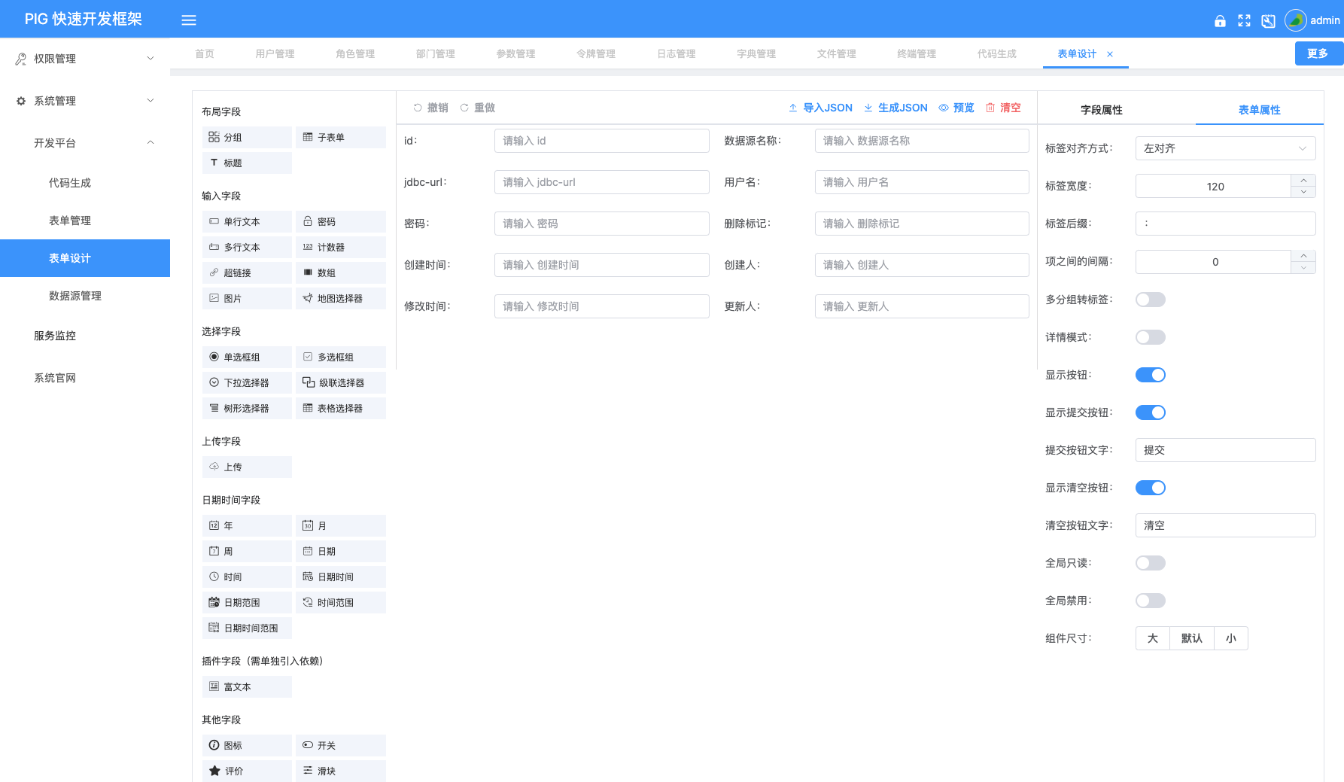Select the counter (计数器) field component
Viewport: 1344px width, 782px height.
pos(340,248)
